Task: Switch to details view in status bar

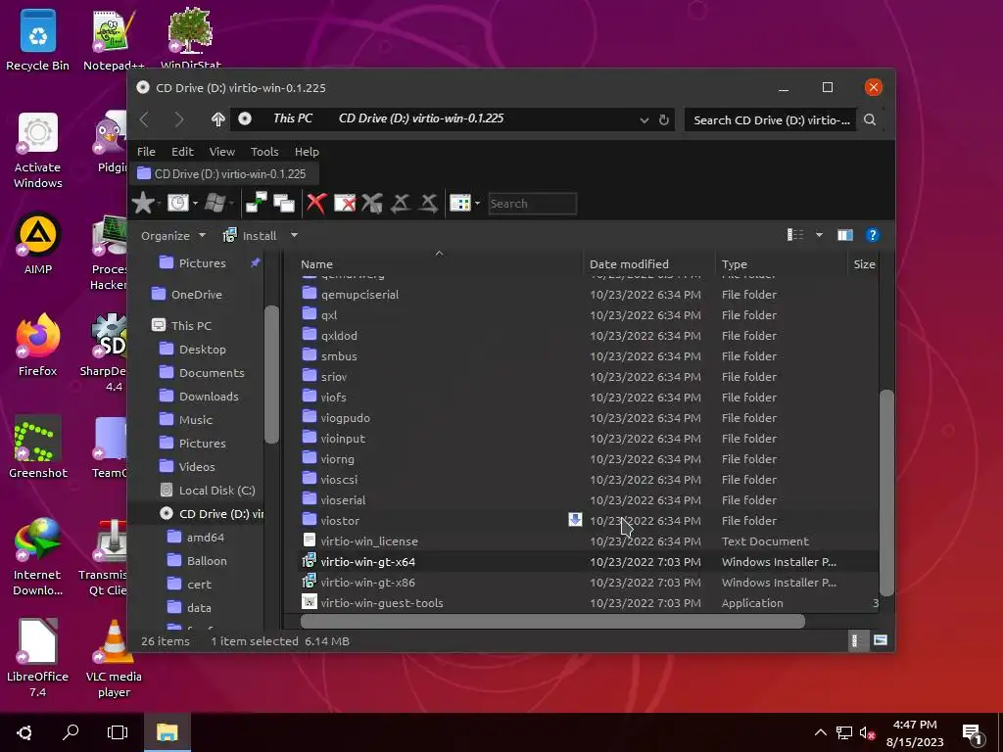Action: 856,640
